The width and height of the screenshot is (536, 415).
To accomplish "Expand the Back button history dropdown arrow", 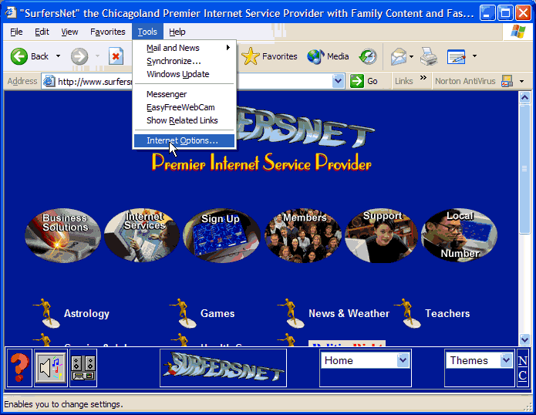I will click(x=58, y=56).
